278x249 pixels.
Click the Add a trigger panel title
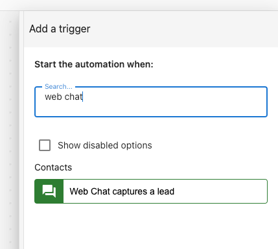(x=60, y=29)
